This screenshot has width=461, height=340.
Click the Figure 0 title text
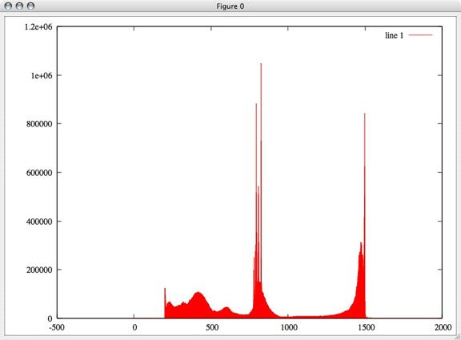[x=230, y=6]
